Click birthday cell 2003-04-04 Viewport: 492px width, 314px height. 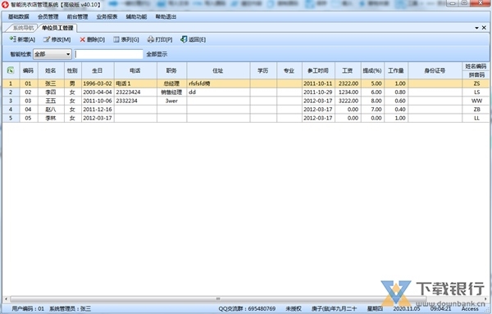[x=98, y=92]
